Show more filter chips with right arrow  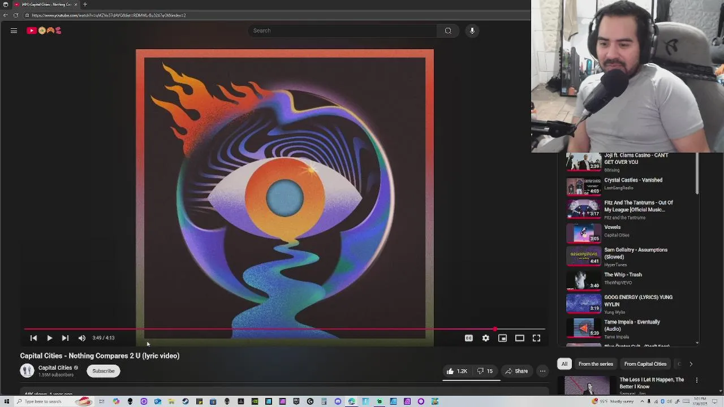point(691,364)
